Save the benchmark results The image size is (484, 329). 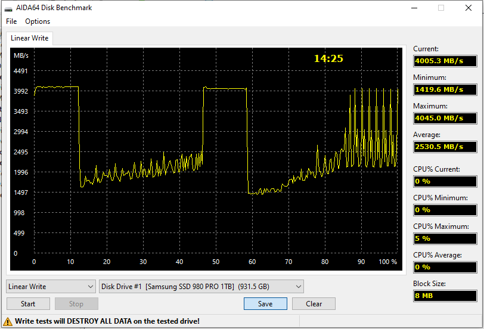click(x=265, y=304)
